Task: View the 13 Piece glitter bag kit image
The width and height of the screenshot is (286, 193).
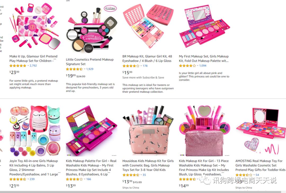Action: click(x=204, y=131)
